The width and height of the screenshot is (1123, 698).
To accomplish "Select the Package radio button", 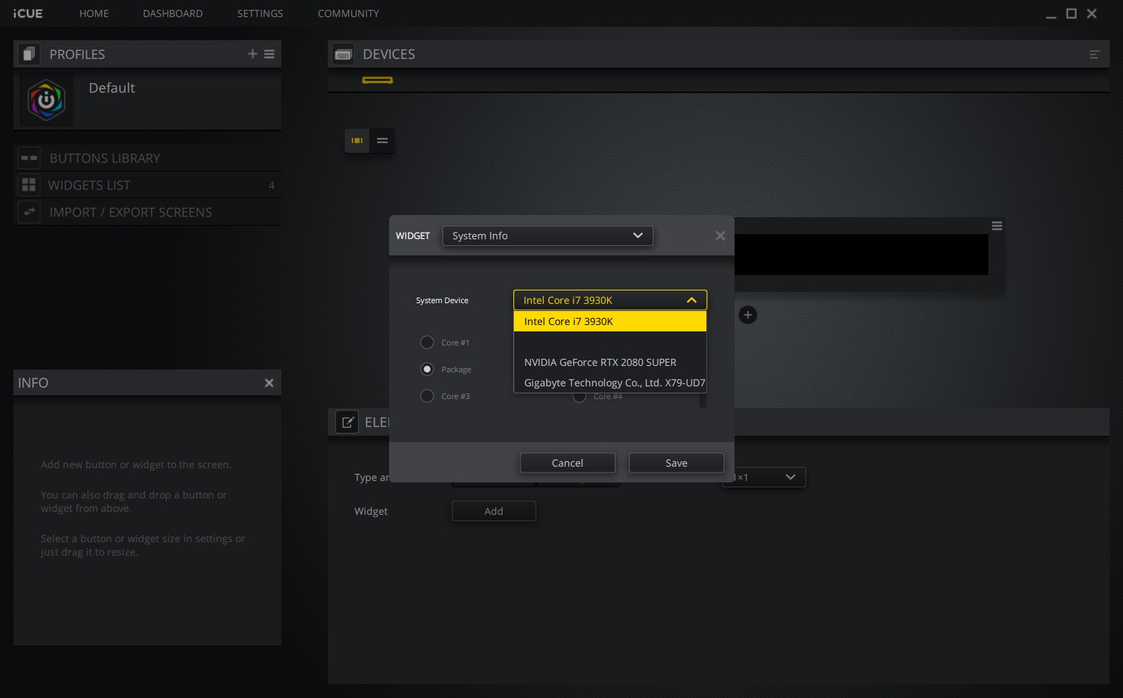I will pyautogui.click(x=427, y=369).
